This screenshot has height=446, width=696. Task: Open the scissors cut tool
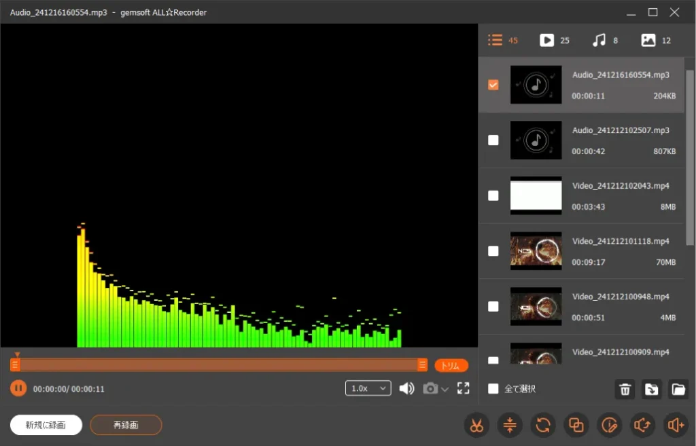coord(476,426)
